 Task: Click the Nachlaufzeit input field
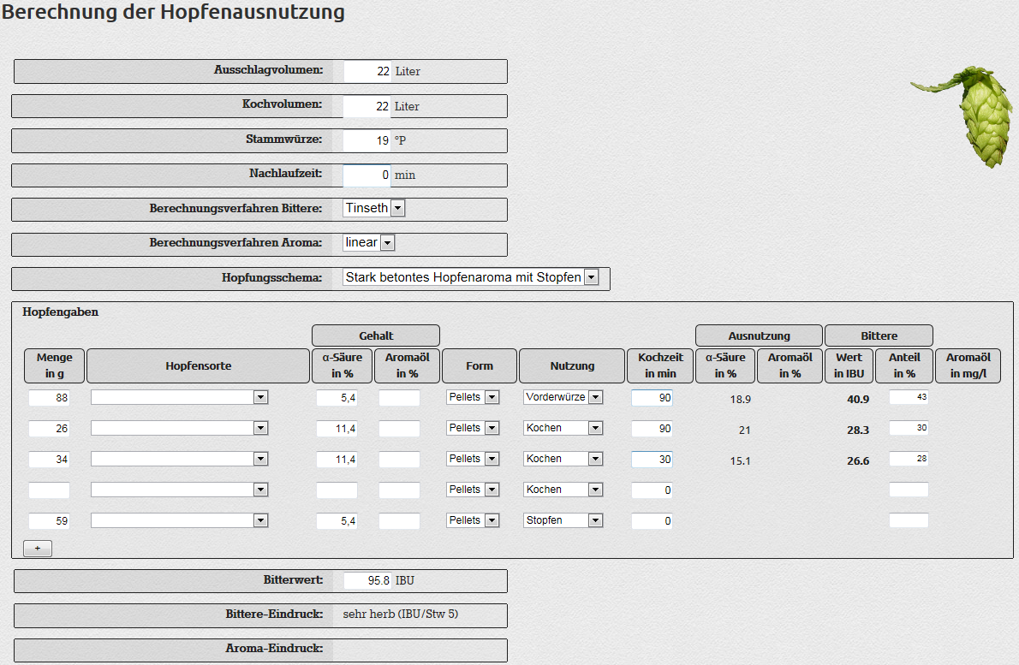click(x=366, y=175)
